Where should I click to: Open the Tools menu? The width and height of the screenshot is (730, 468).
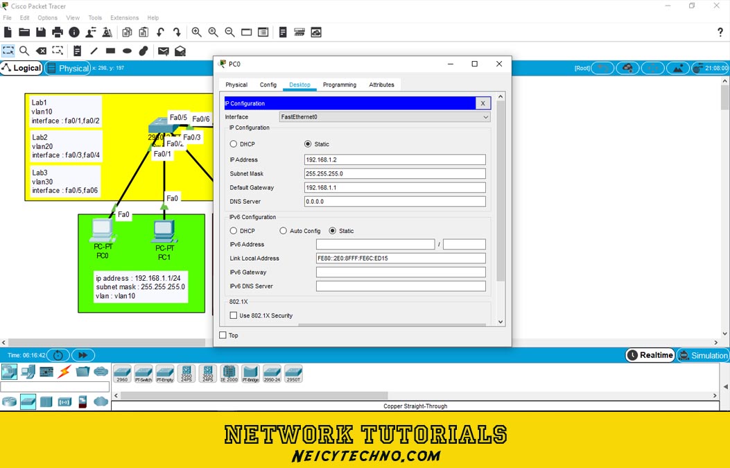click(x=95, y=18)
